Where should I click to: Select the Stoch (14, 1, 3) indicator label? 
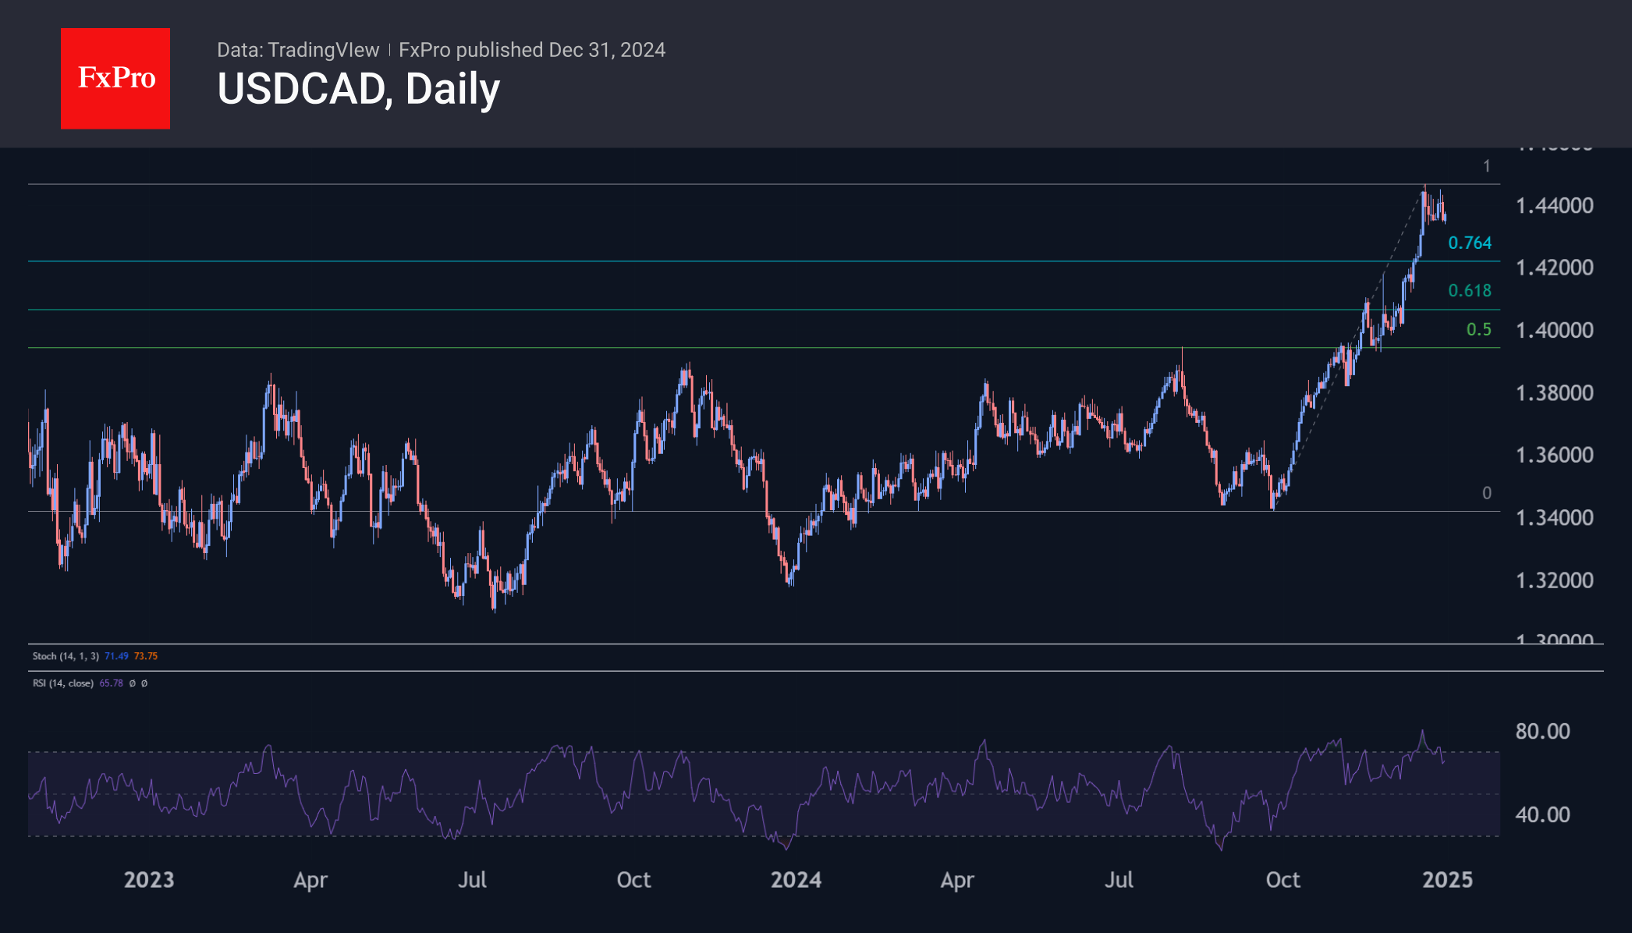[x=66, y=656]
